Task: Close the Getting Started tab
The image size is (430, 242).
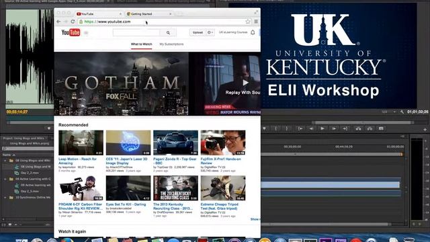Action: 170,13
